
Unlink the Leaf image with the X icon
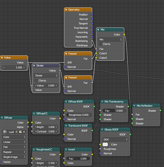click(x=24, y=132)
